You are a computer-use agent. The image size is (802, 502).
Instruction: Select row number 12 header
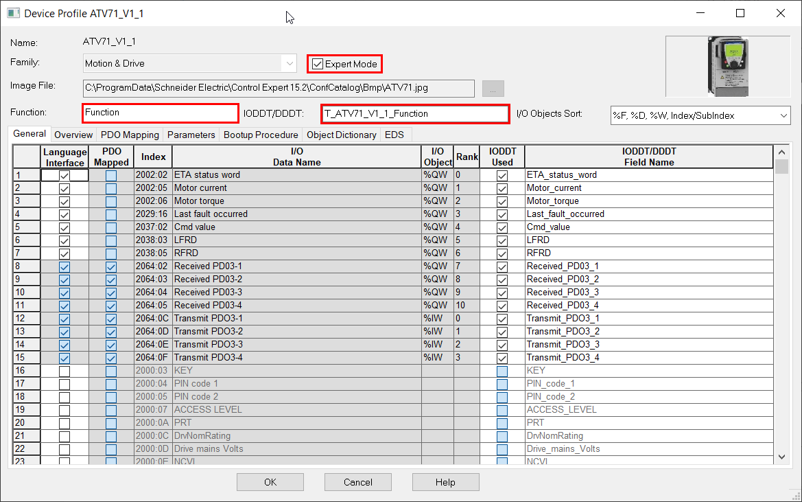27,318
